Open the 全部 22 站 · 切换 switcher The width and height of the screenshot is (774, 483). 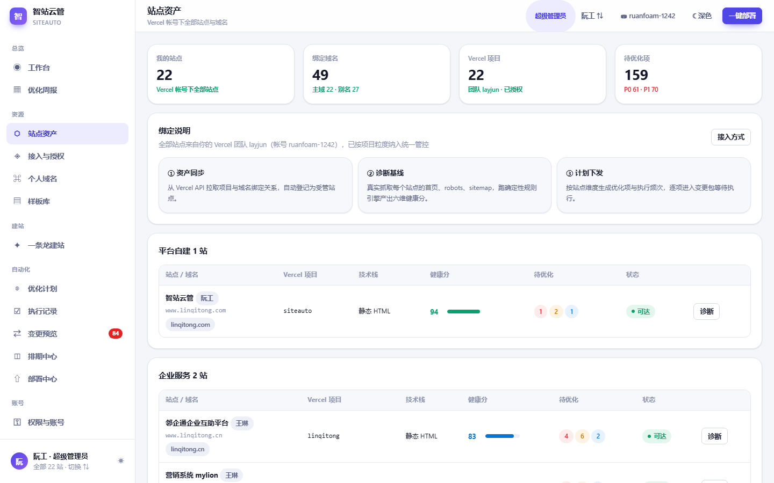click(x=61, y=467)
